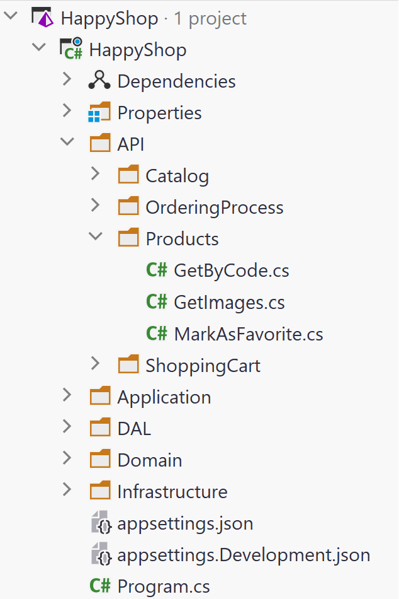Click the ShoppingCart folder icon
Viewport: 399px width, 599px height.
[x=128, y=364]
